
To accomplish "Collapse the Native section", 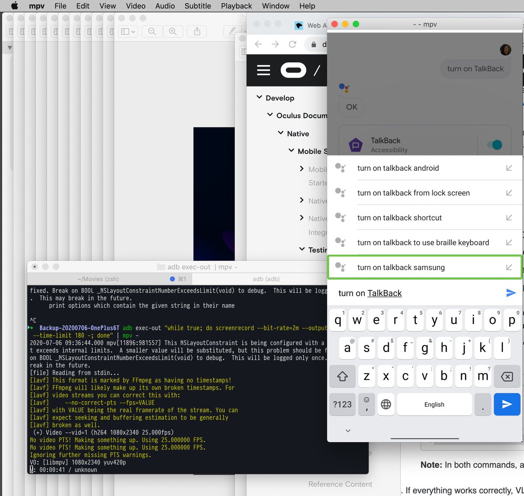I will 281,133.
